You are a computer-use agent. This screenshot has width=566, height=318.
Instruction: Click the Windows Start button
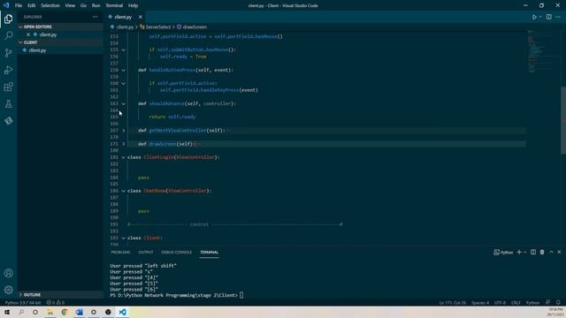coord(7,312)
